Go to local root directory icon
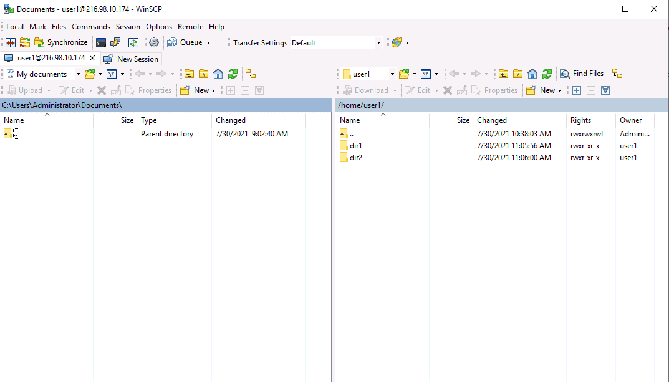The height and width of the screenshot is (382, 669). pyautogui.click(x=203, y=74)
